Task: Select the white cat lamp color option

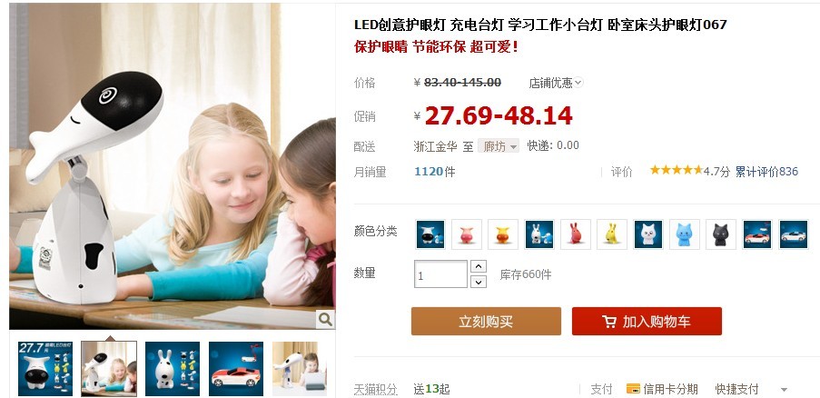Action: (x=648, y=234)
